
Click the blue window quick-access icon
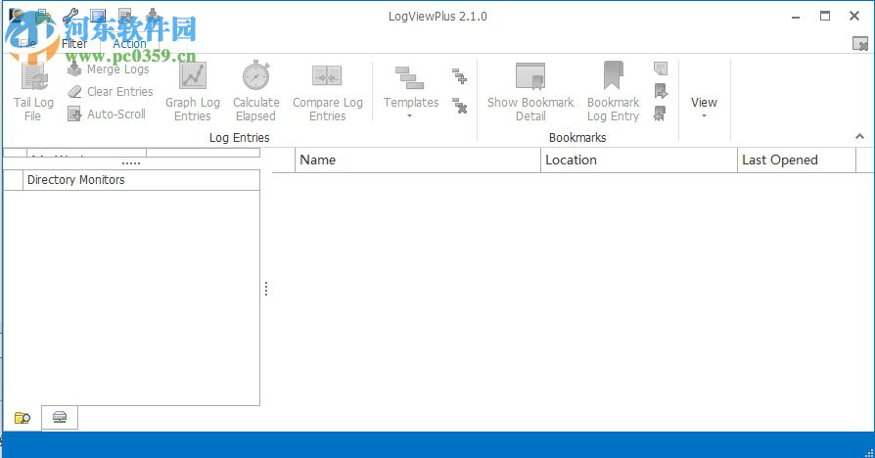[x=98, y=16]
